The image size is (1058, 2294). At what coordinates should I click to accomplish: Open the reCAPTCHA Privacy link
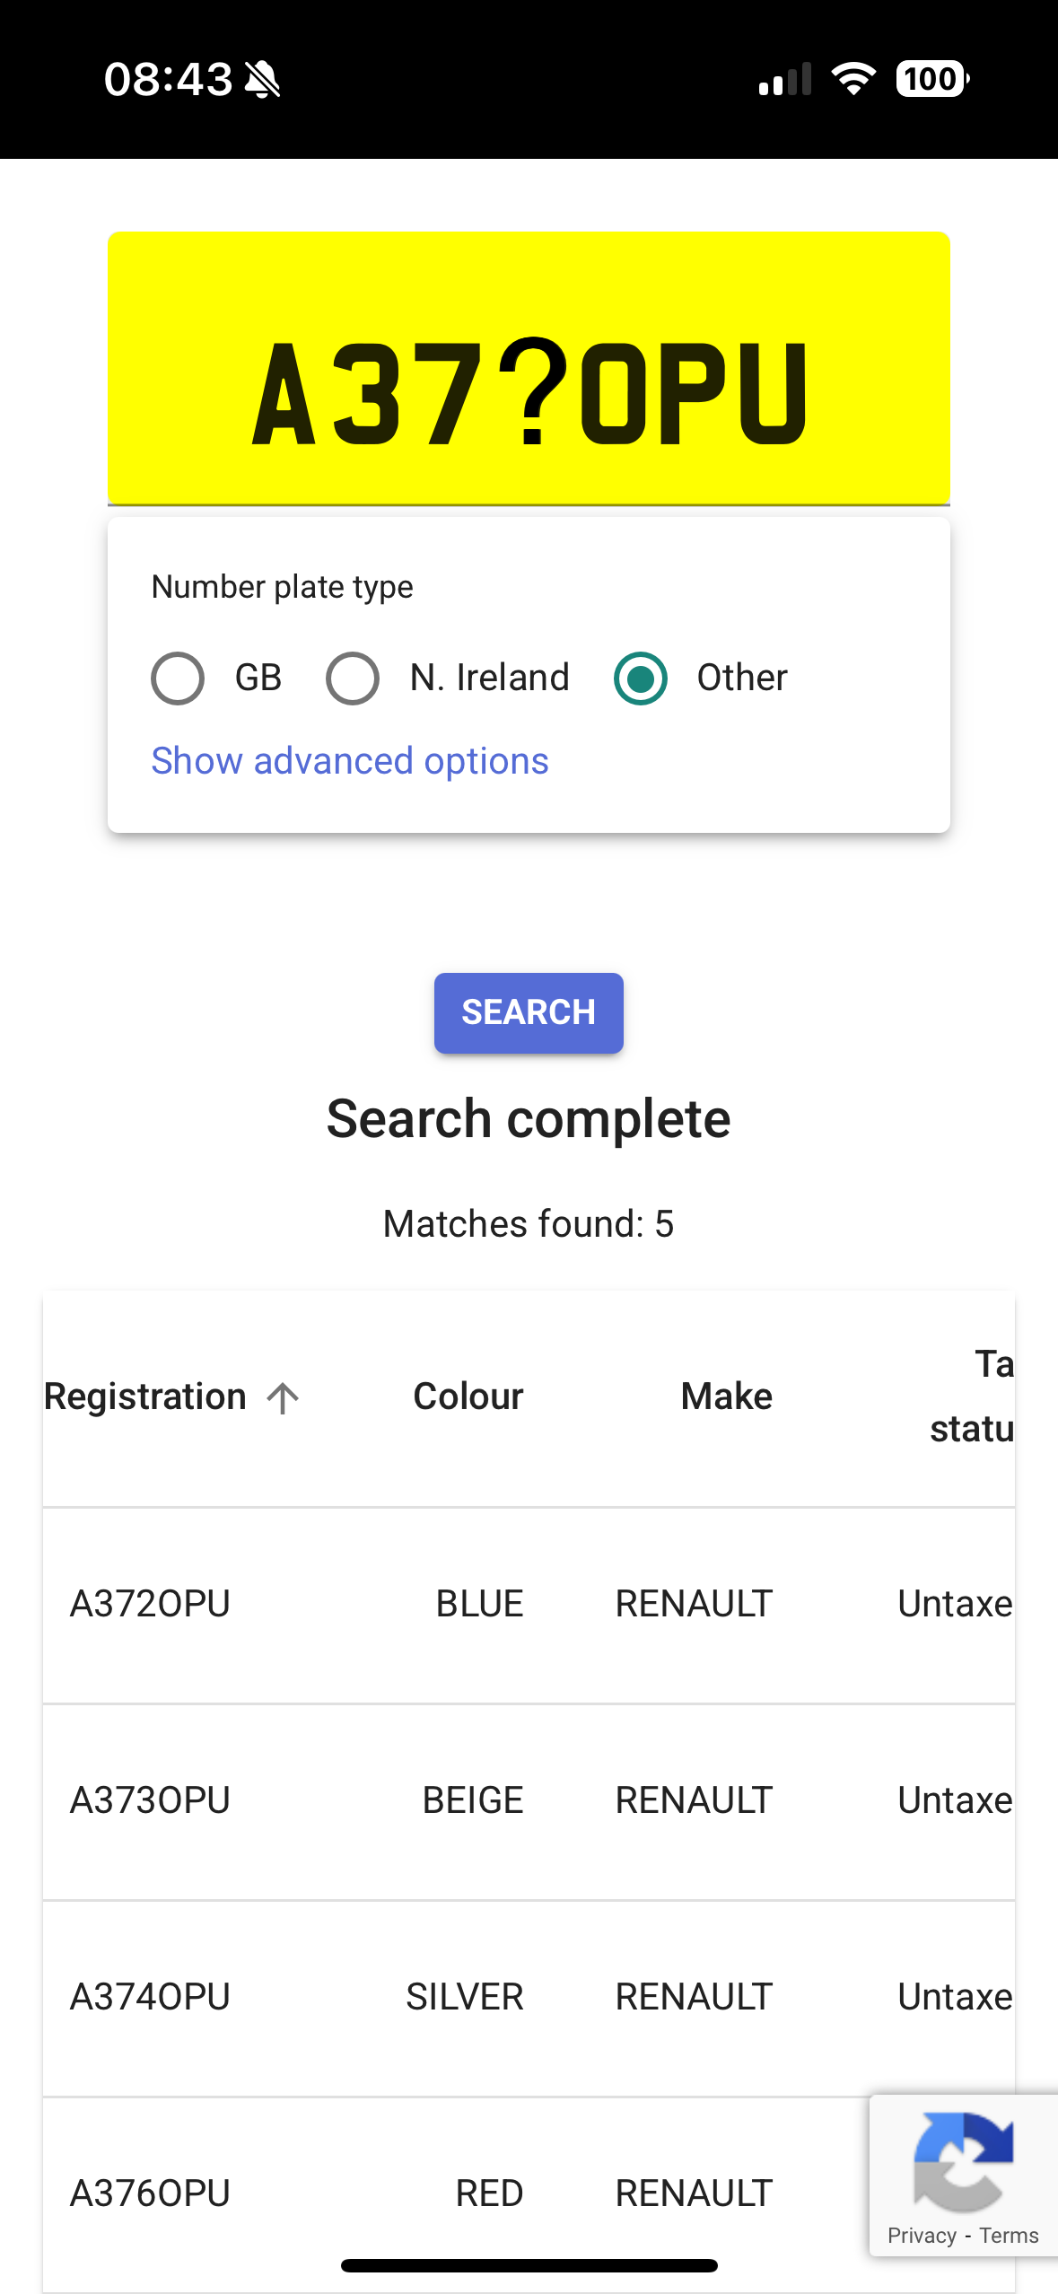tap(922, 2236)
